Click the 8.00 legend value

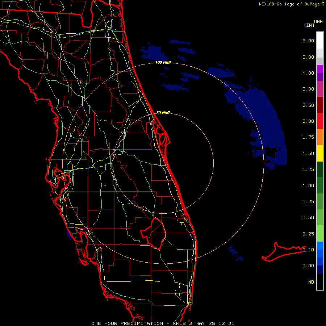pyautogui.click(x=308, y=41)
